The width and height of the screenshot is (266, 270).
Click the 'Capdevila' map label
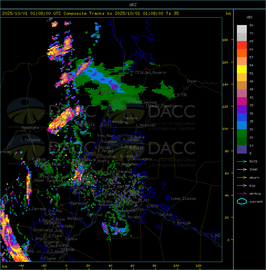[86, 125]
